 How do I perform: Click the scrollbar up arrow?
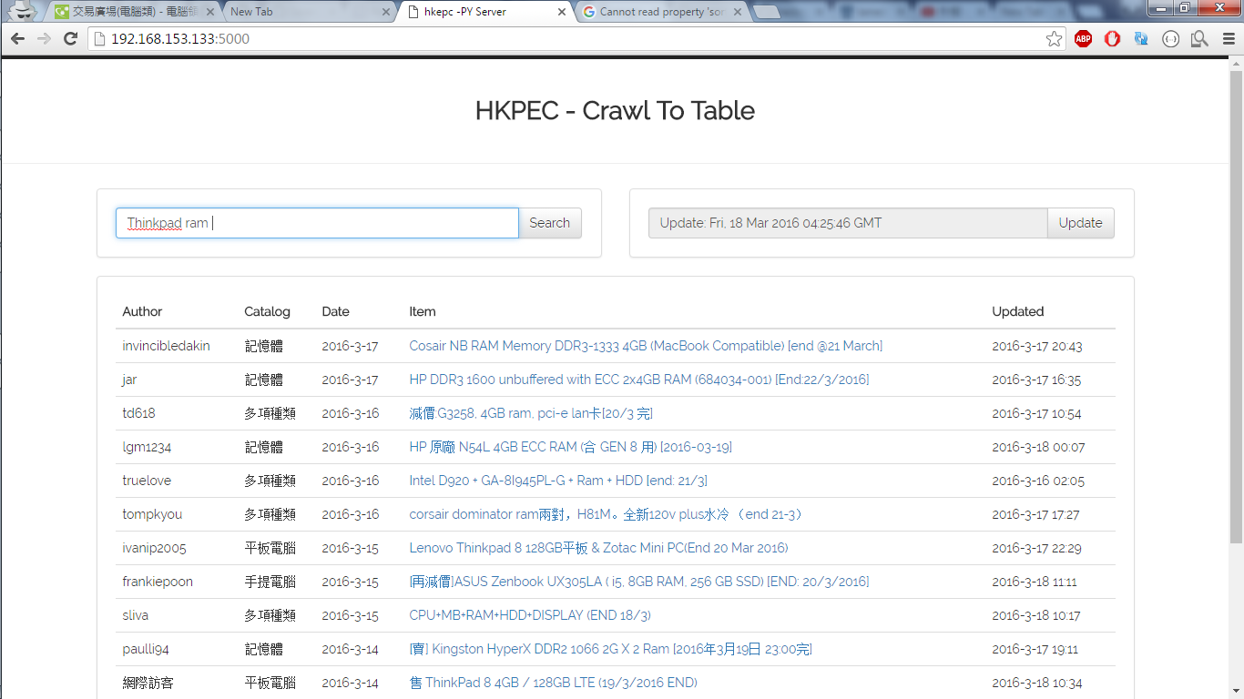pos(1236,64)
